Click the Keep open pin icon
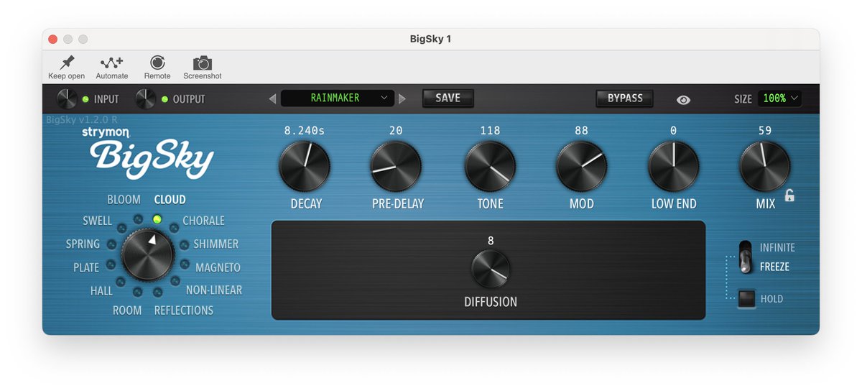 click(x=66, y=63)
